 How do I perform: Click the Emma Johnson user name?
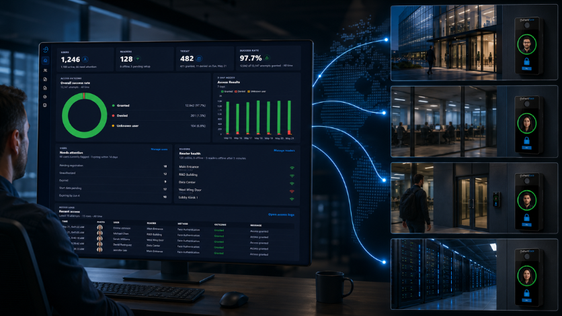[x=122, y=228]
